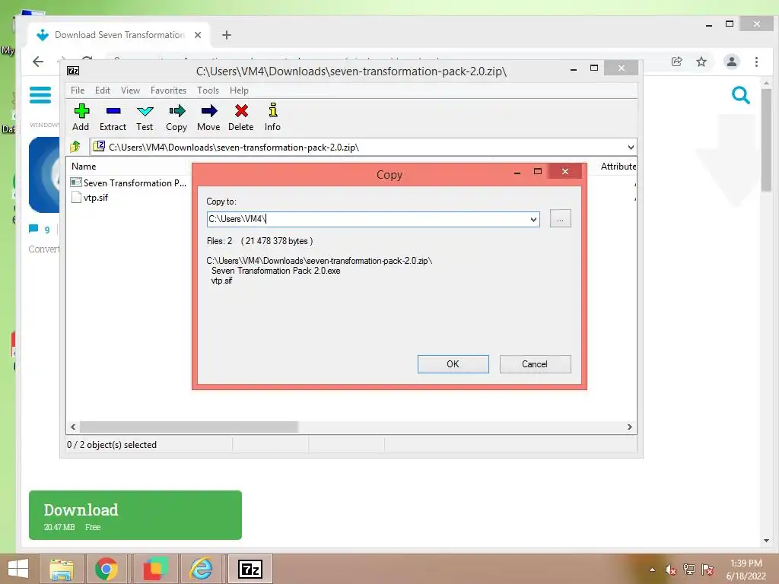Open Favorites menu in 7-Zip

pyautogui.click(x=168, y=90)
